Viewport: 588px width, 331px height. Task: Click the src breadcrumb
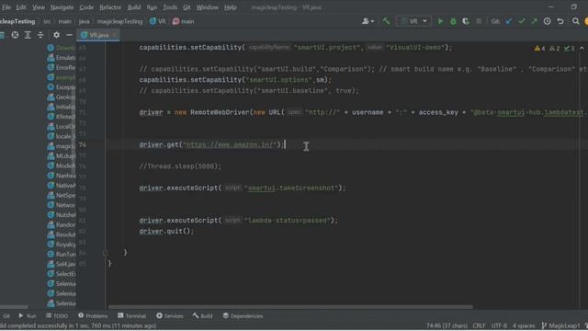47,21
